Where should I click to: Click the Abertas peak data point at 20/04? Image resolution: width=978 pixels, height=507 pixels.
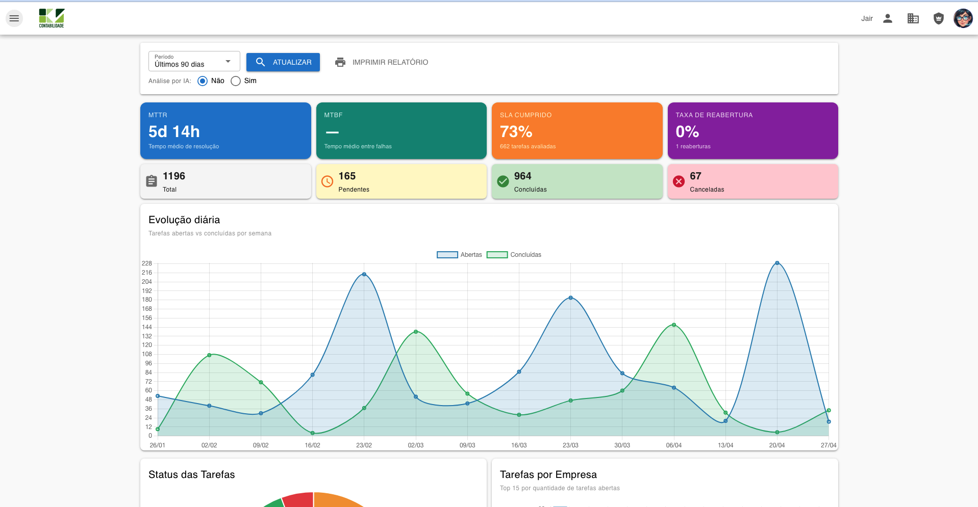pyautogui.click(x=777, y=263)
